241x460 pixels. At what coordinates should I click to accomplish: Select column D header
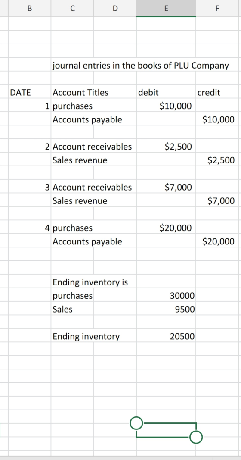coord(115,8)
